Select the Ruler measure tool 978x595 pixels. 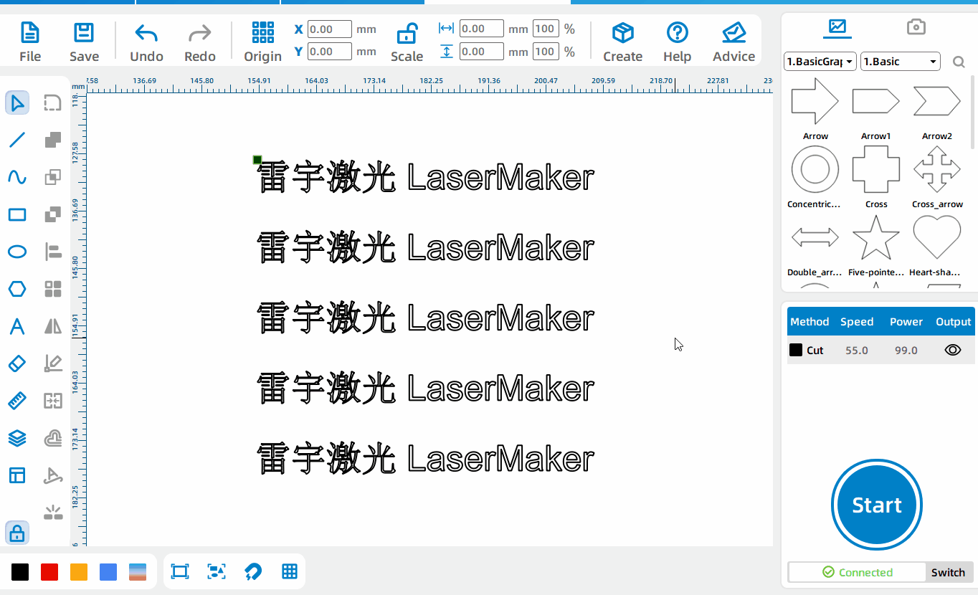click(17, 401)
